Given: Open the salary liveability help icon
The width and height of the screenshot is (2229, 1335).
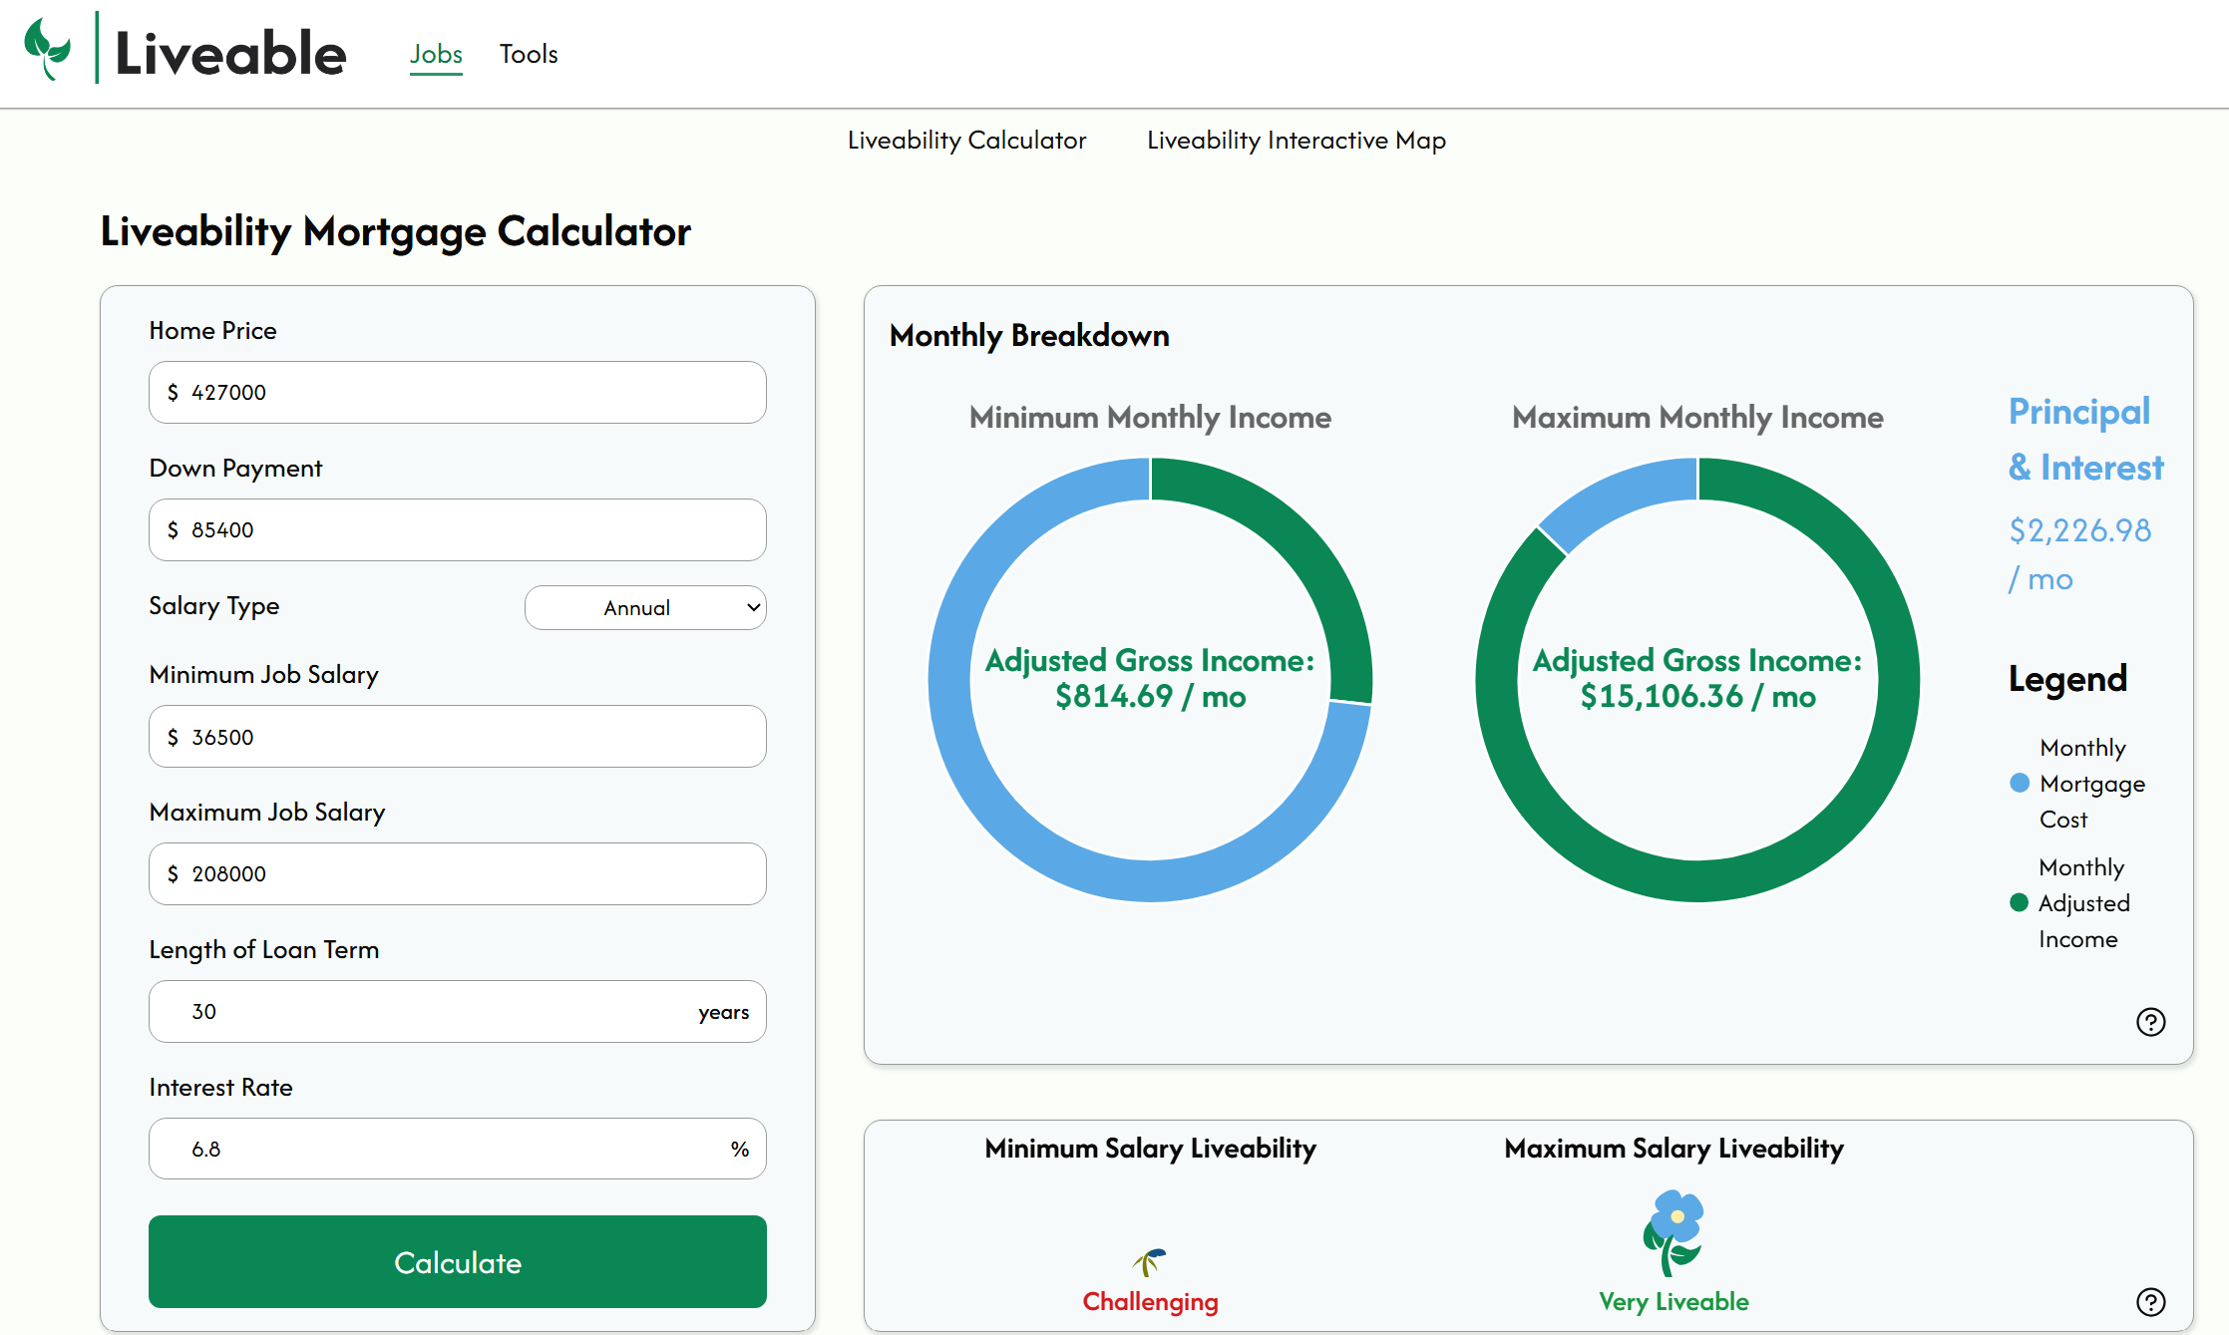Looking at the screenshot, I should 2150,1302.
